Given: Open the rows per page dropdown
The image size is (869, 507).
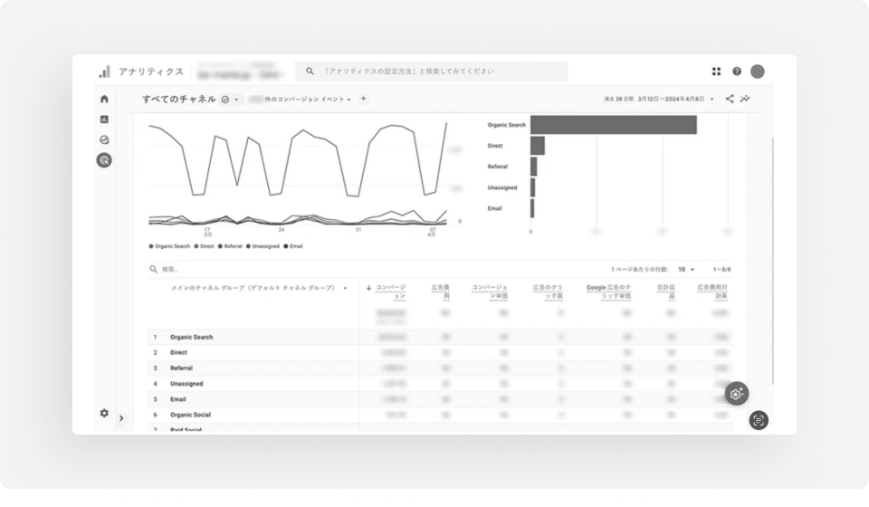Looking at the screenshot, I should [x=686, y=269].
